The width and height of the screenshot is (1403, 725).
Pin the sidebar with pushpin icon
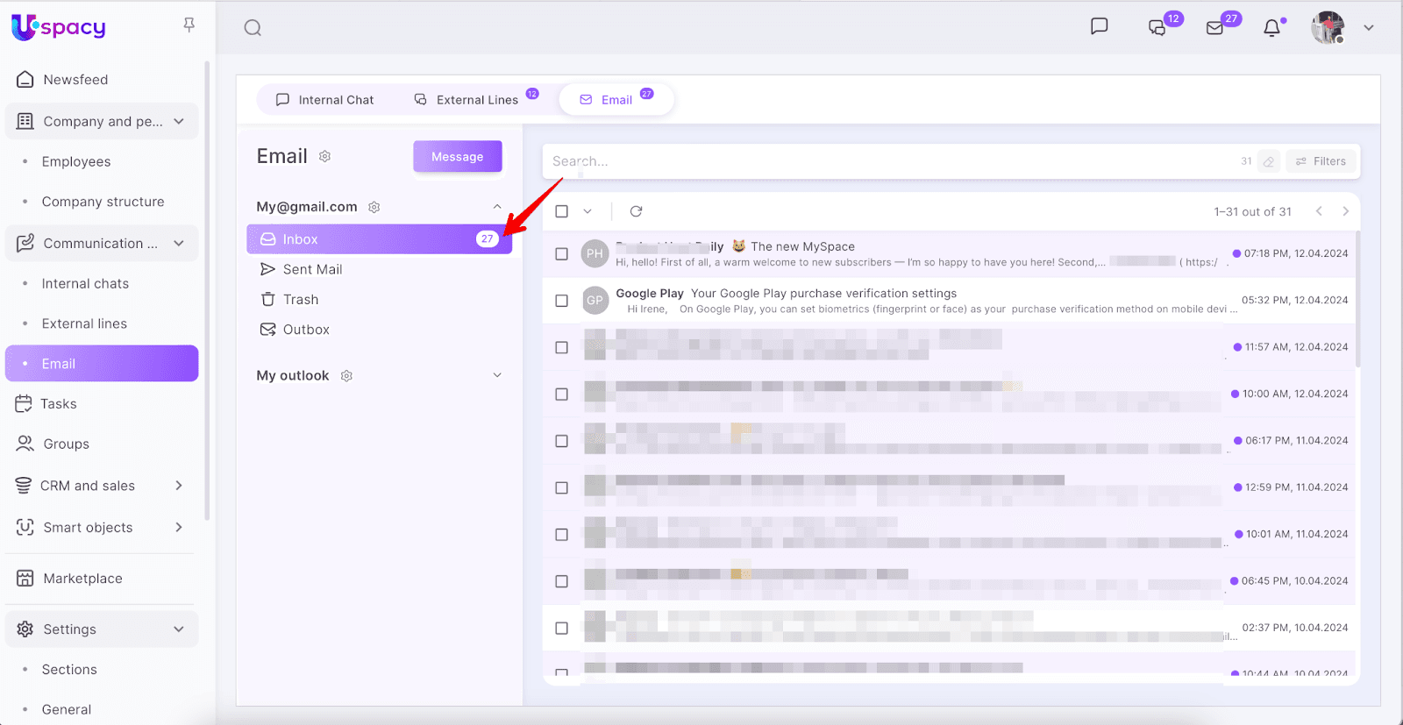click(x=189, y=25)
